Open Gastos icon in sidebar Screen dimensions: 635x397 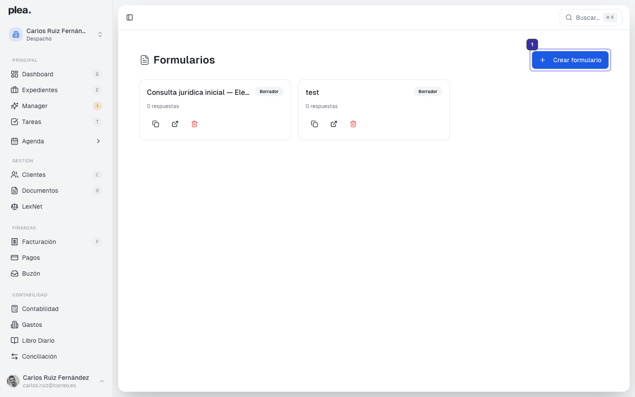[x=15, y=325]
